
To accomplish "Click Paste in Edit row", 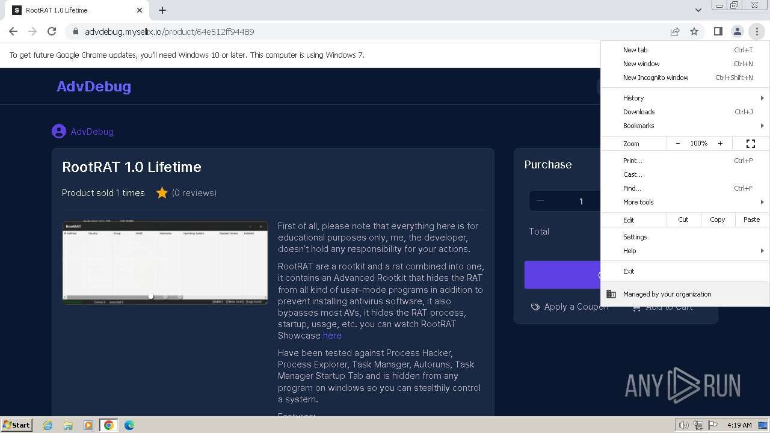I will tap(751, 220).
